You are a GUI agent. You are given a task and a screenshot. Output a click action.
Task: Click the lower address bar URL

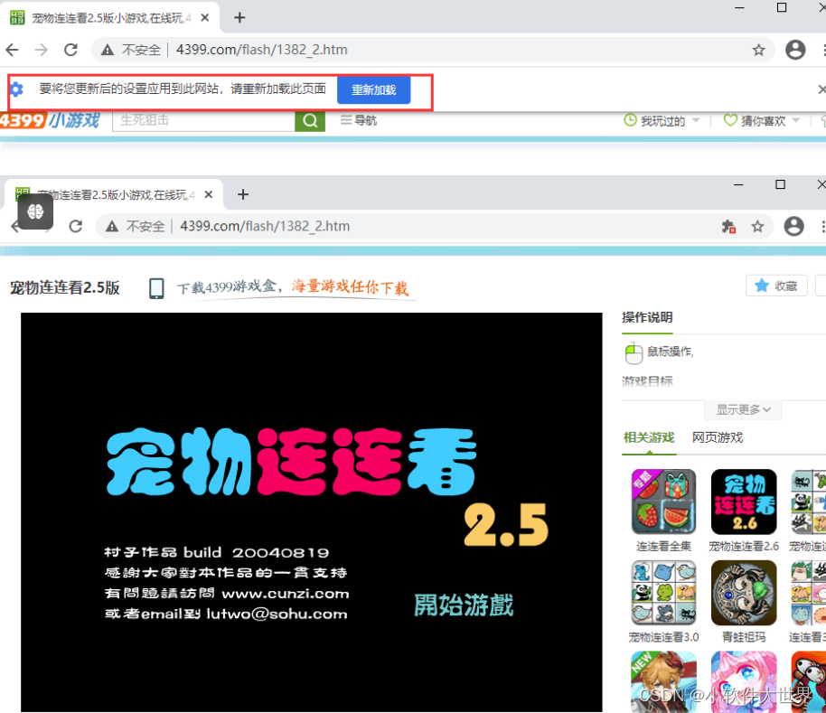(265, 227)
